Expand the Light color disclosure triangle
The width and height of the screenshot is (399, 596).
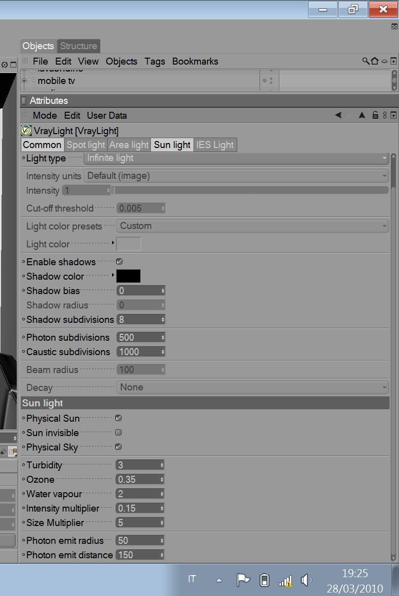(x=113, y=243)
